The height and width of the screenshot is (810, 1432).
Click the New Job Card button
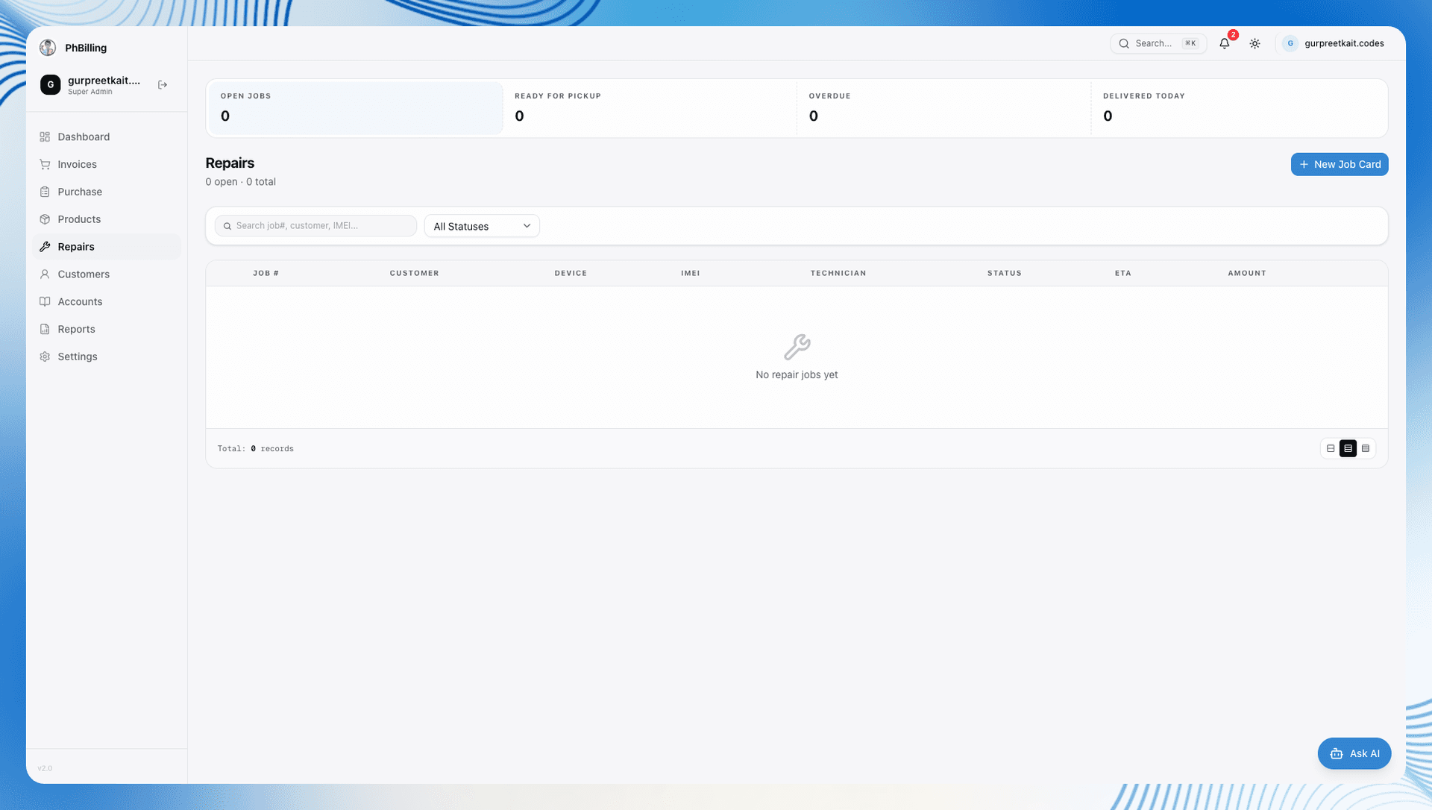click(x=1340, y=164)
